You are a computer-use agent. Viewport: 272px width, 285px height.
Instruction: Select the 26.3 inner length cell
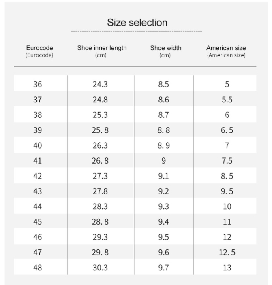(100, 145)
